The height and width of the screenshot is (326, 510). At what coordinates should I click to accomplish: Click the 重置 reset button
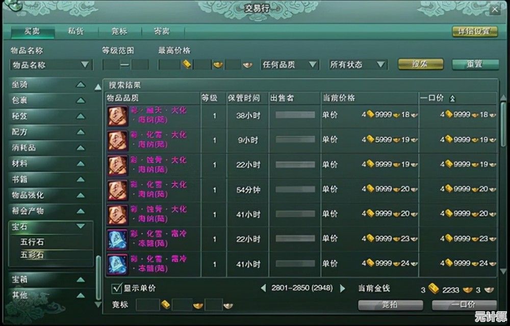475,64
